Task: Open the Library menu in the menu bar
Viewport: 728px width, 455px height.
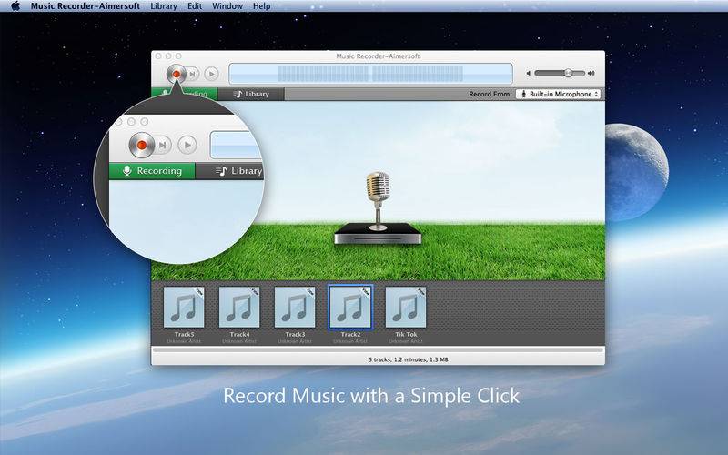Action: click(164, 6)
